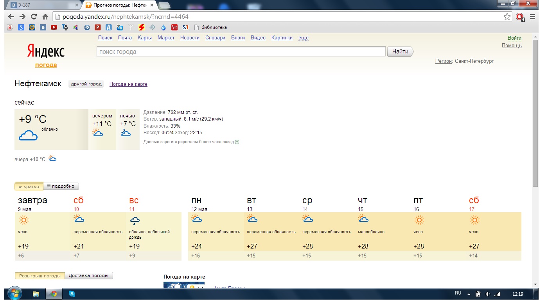
Task: Click the Войти login link
Action: point(514,38)
